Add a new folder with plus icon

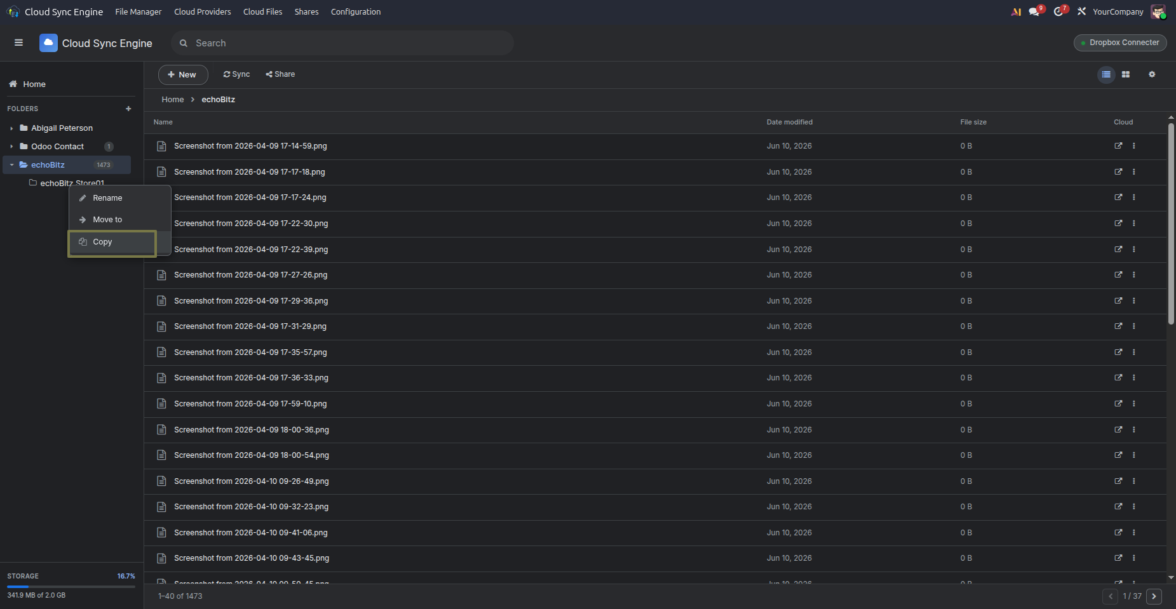pos(128,109)
